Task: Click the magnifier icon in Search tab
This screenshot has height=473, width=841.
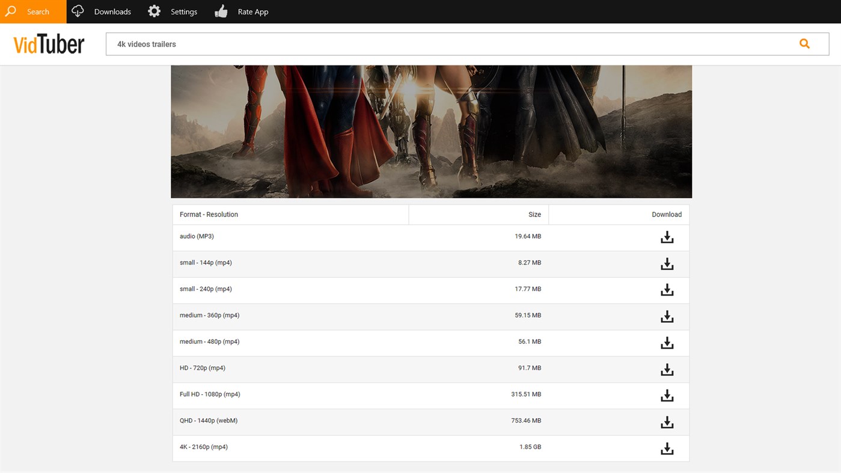Action: [x=10, y=11]
